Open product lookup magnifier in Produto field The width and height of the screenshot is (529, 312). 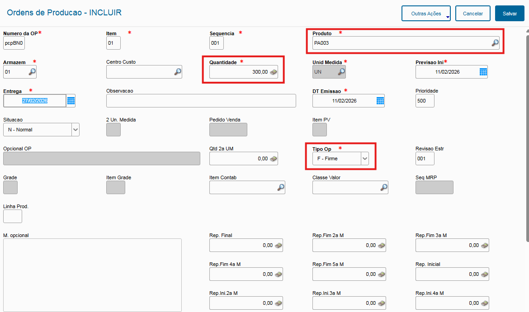click(x=495, y=43)
